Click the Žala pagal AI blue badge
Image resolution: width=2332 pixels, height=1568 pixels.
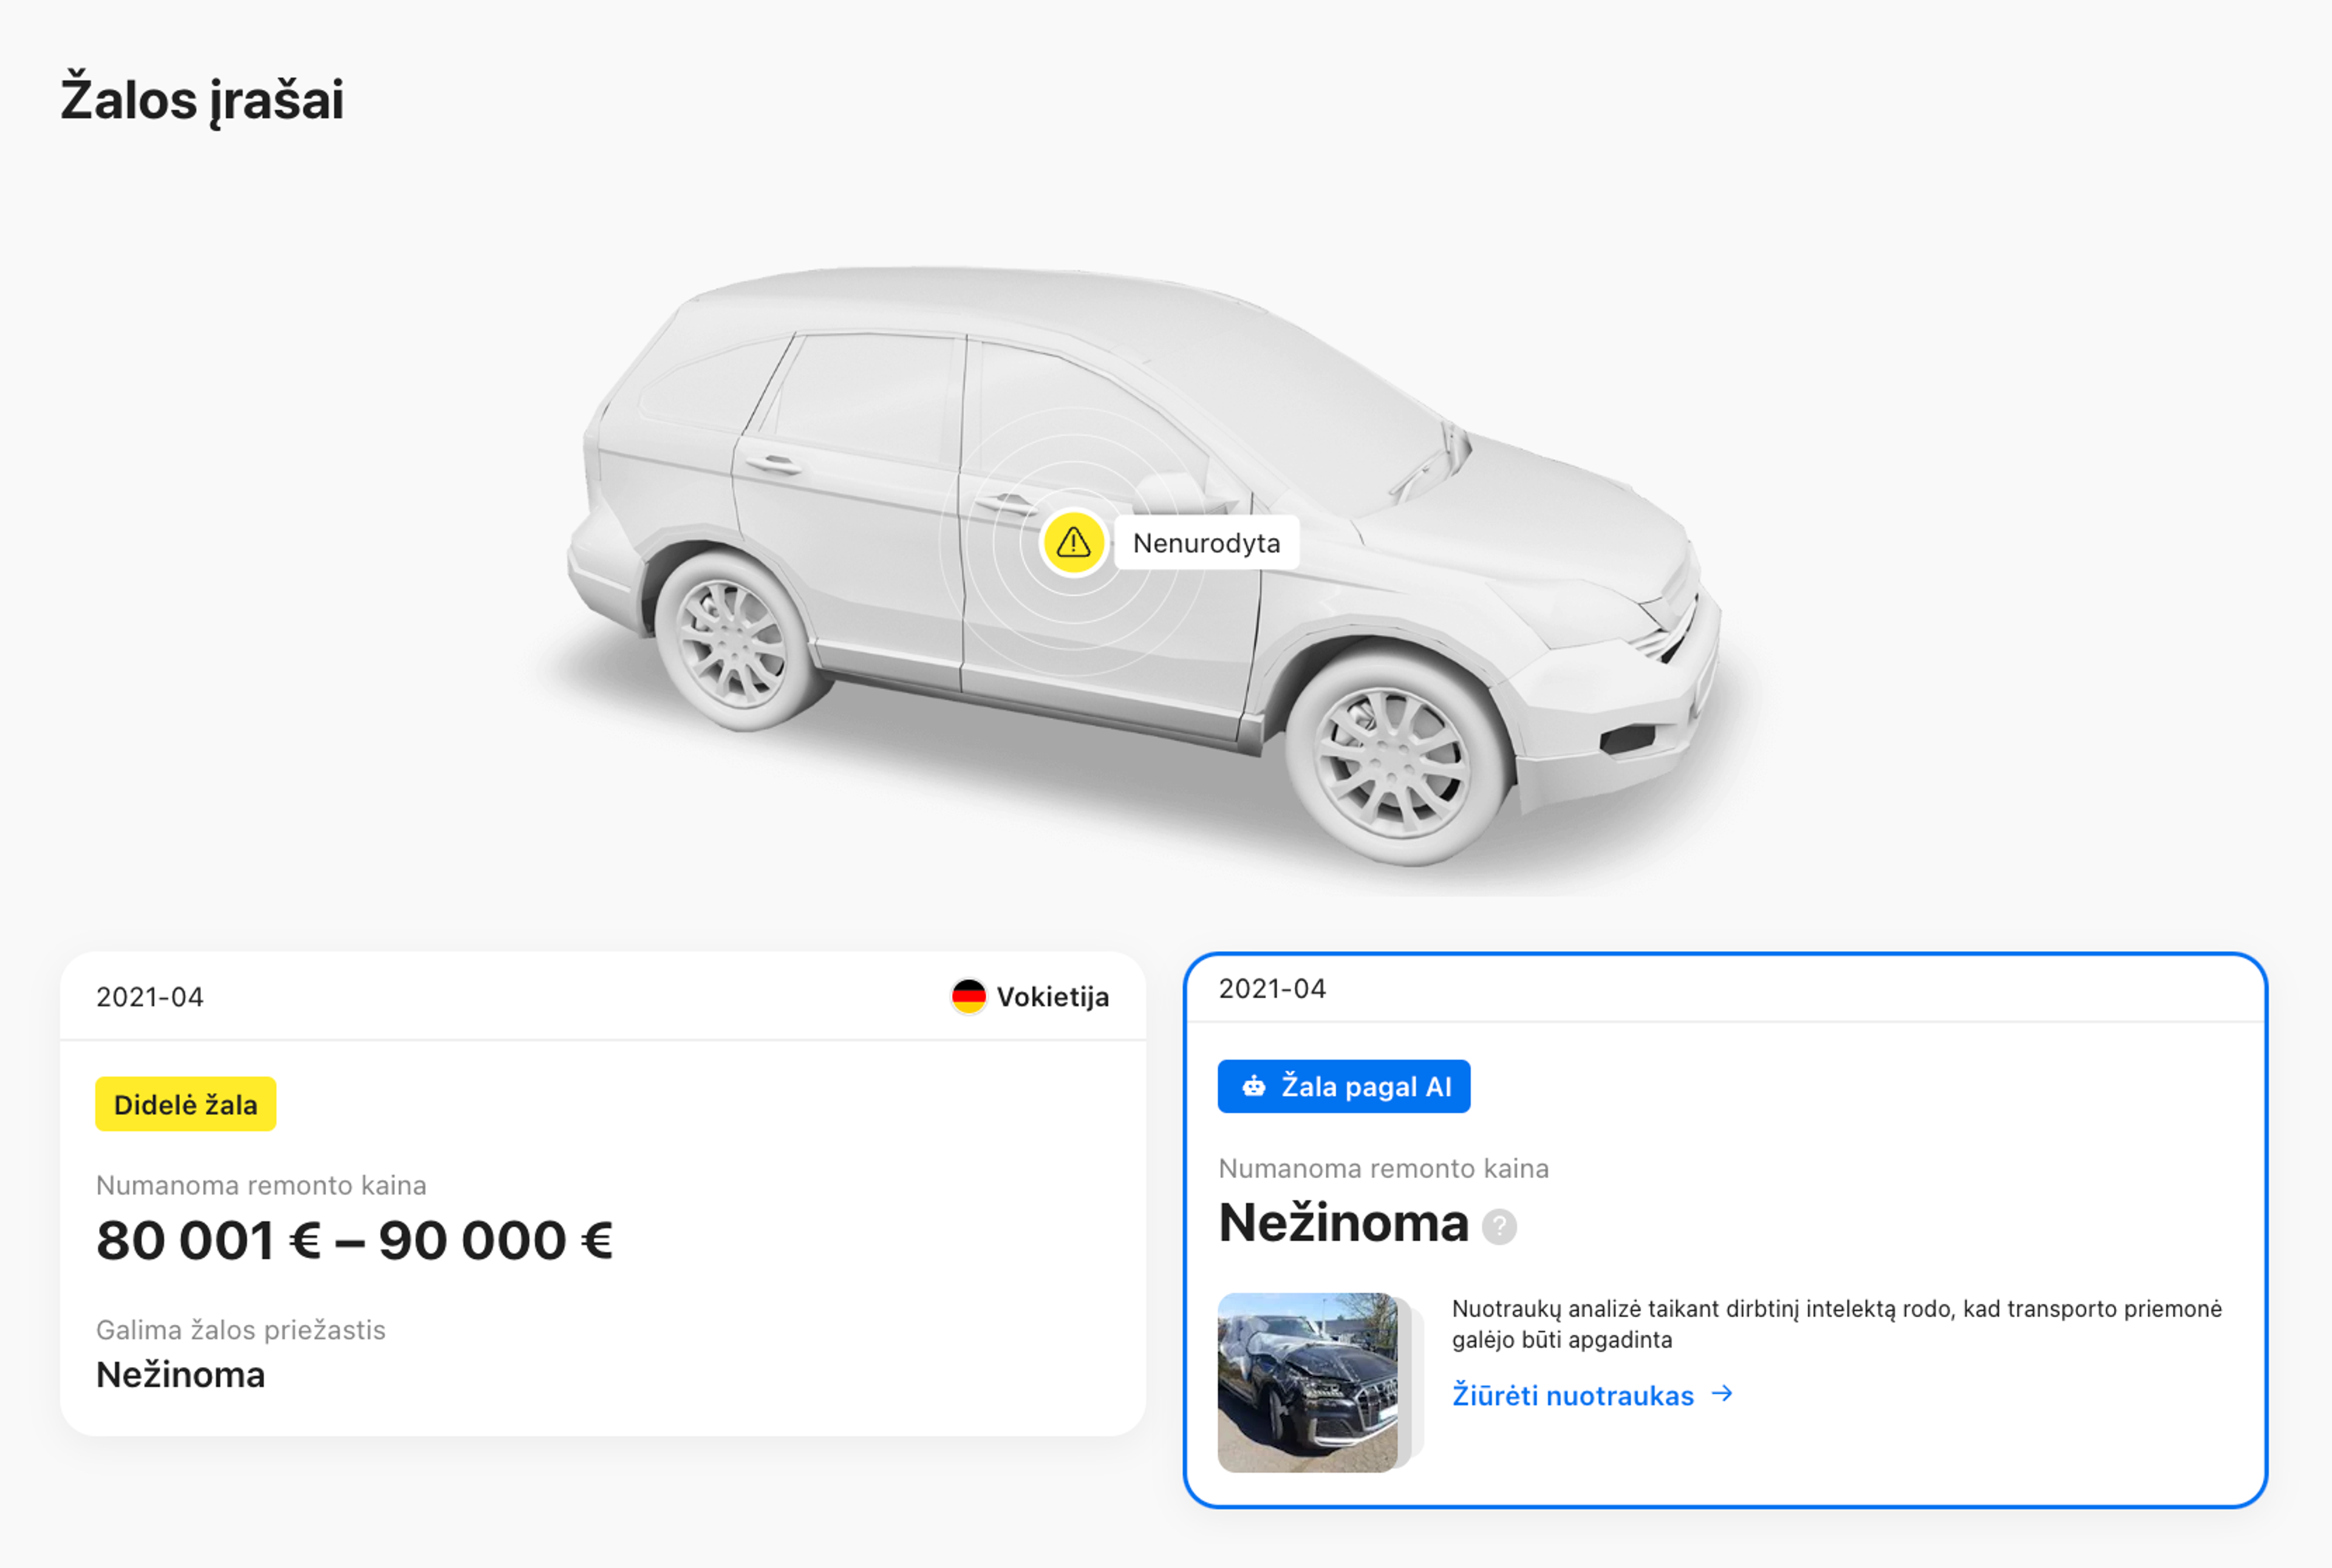(x=1344, y=1086)
